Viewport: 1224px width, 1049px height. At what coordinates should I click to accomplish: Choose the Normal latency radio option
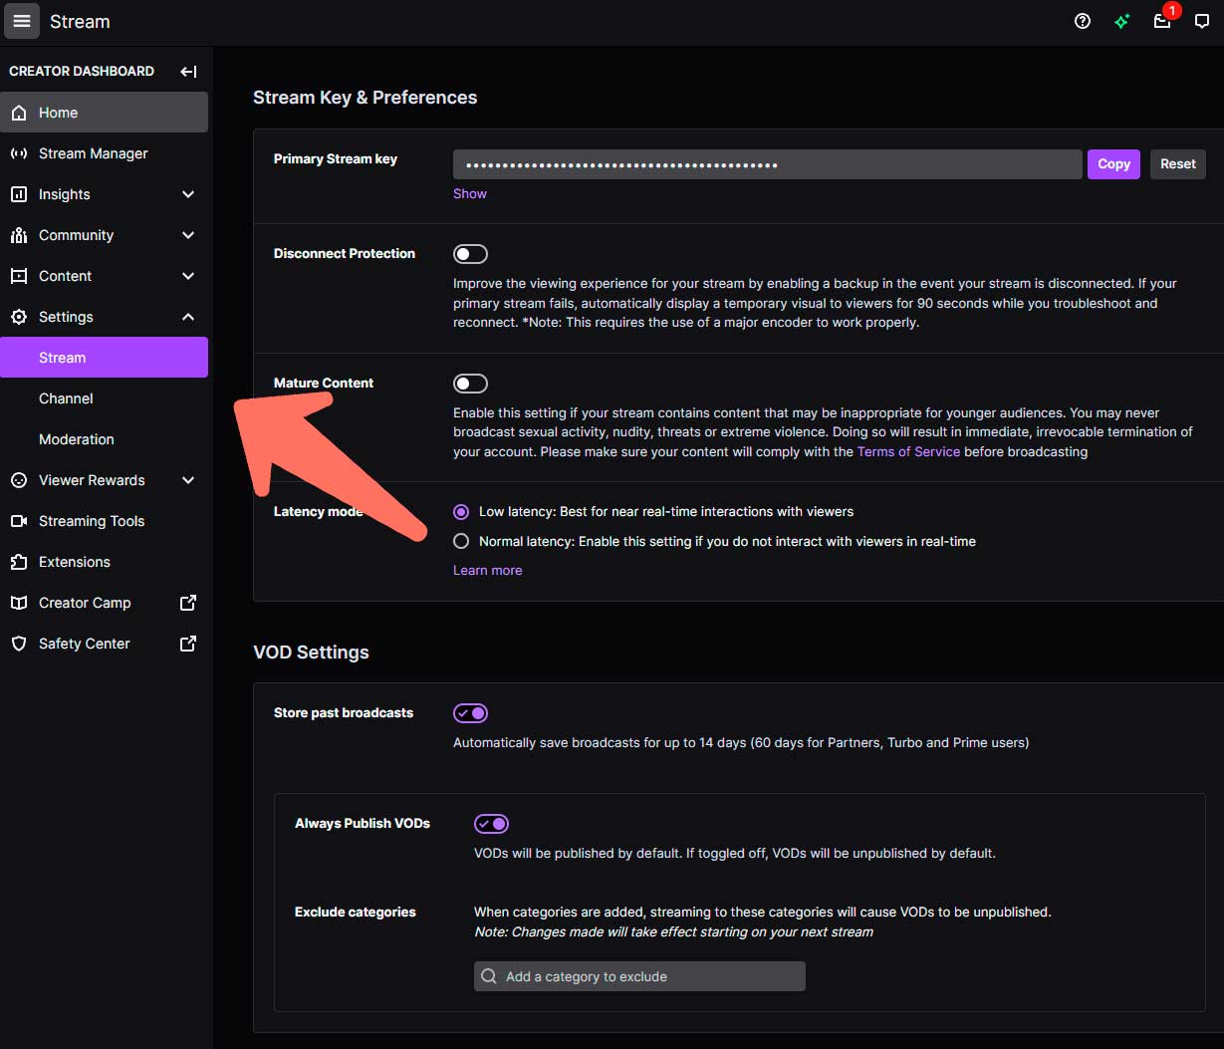point(461,541)
